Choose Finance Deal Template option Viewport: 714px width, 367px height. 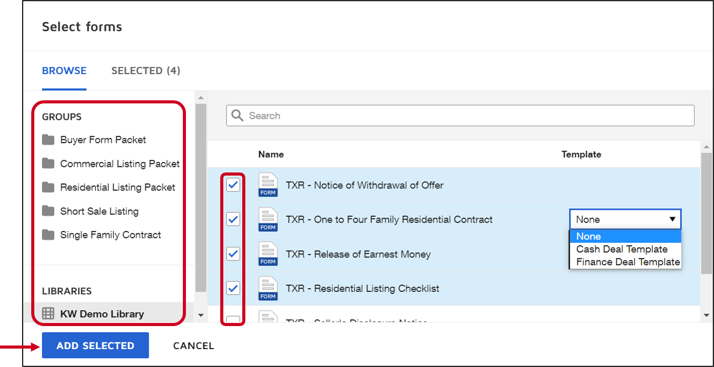point(625,262)
